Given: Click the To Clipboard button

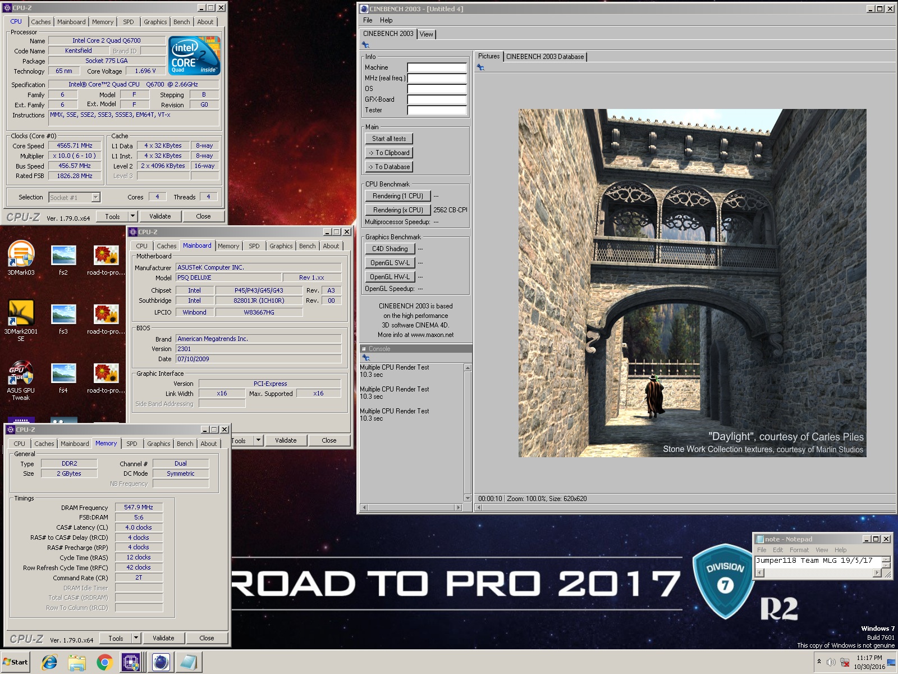Looking at the screenshot, I should tap(389, 153).
